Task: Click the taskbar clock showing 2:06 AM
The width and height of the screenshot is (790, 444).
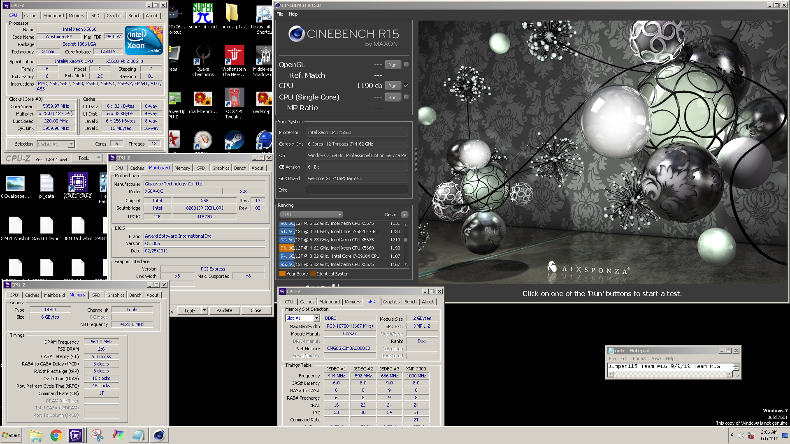Action: [769, 435]
